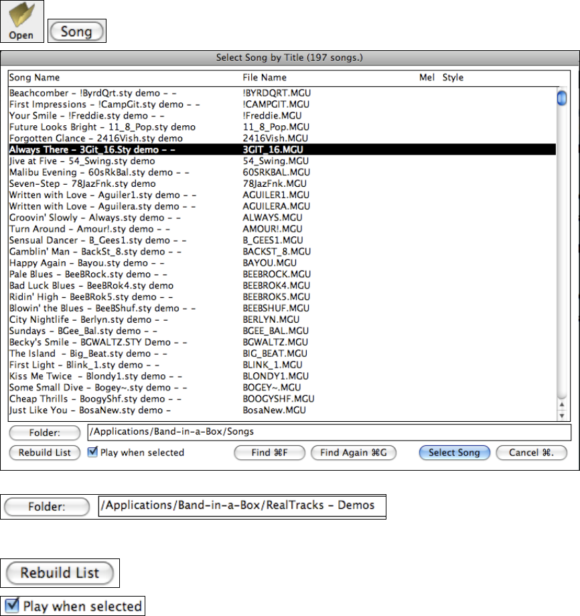Select Beachcomber - !ByrdQrt.sty demo row
The width and height of the screenshot is (580, 616).
point(282,93)
